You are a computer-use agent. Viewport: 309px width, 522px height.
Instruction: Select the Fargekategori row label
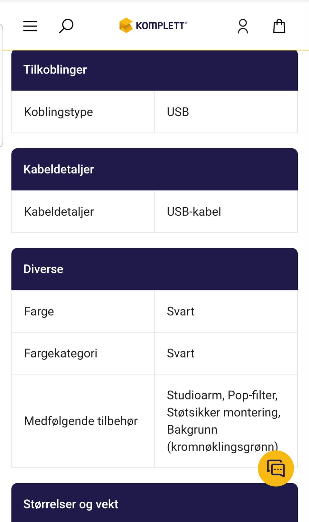click(61, 353)
